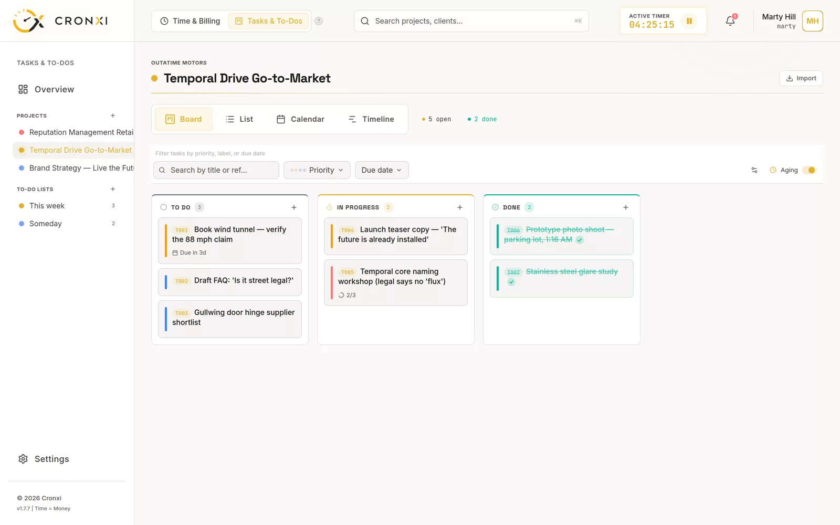The width and height of the screenshot is (840, 525).
Task: Click the Prototype photo shoot completed checkmark
Action: tap(580, 240)
